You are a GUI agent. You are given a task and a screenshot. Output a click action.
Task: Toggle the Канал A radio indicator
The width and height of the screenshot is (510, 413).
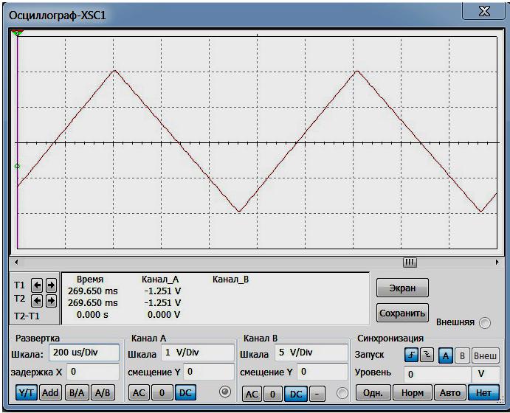(225, 392)
